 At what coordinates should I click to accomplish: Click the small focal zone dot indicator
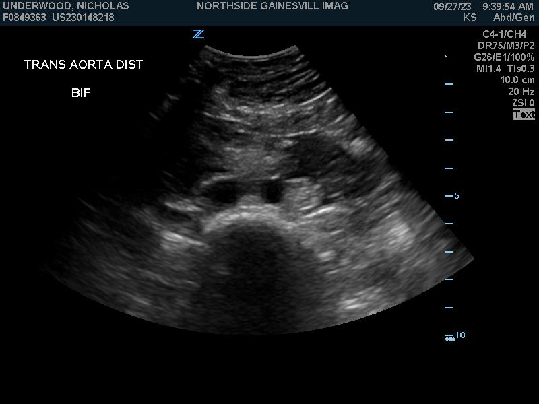445,57
